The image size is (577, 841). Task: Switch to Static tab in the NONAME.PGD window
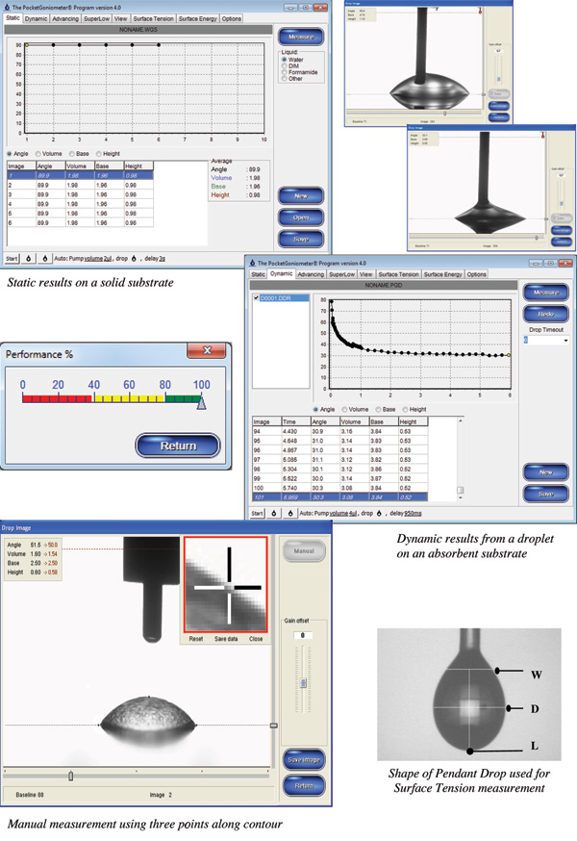[x=259, y=274]
